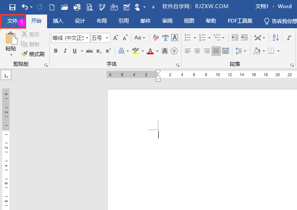Apply character border icon
The width and height of the screenshot is (297, 210).
175,38
